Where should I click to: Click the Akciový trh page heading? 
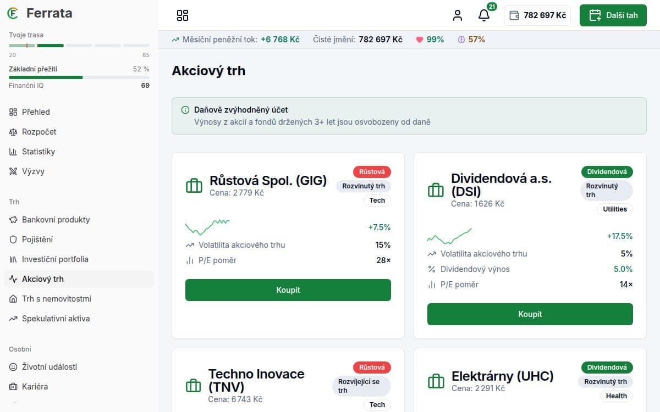208,71
